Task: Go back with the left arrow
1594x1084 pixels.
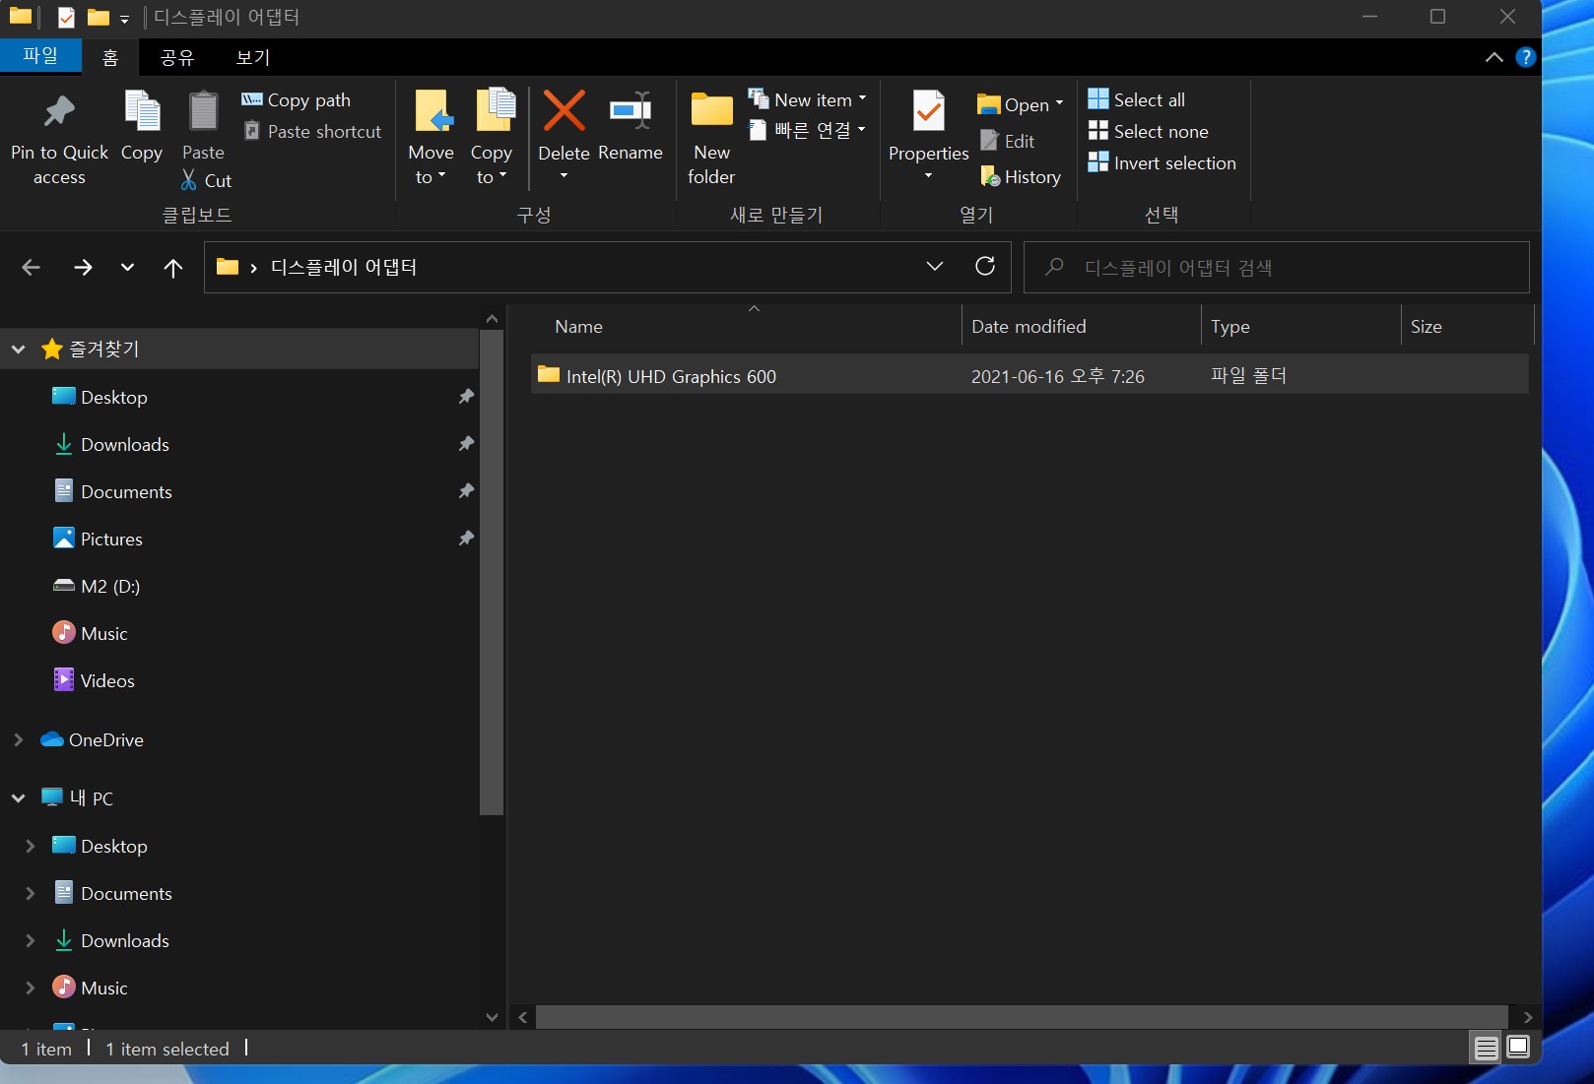Action: coord(31,267)
